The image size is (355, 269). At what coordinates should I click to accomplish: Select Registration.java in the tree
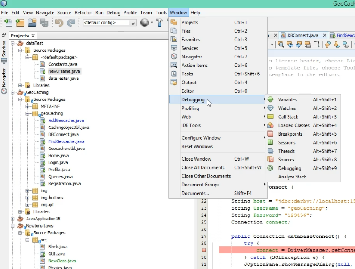tap(64, 184)
